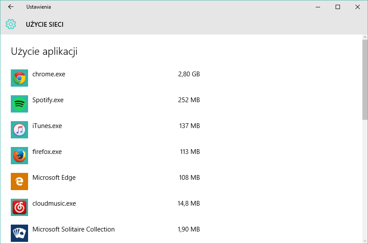Screen dimensions: 368x244
Task: Click the scrollbar down arrow
Action: [x=365, y=241]
